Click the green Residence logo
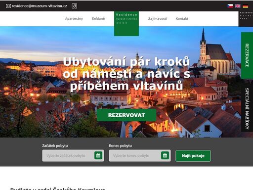This screenshot has width=253, height=190. (x=126, y=24)
